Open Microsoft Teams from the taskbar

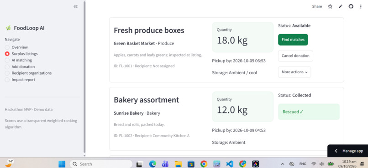tap(165, 164)
